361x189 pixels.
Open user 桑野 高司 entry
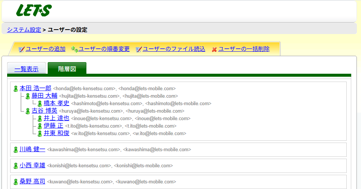32,182
